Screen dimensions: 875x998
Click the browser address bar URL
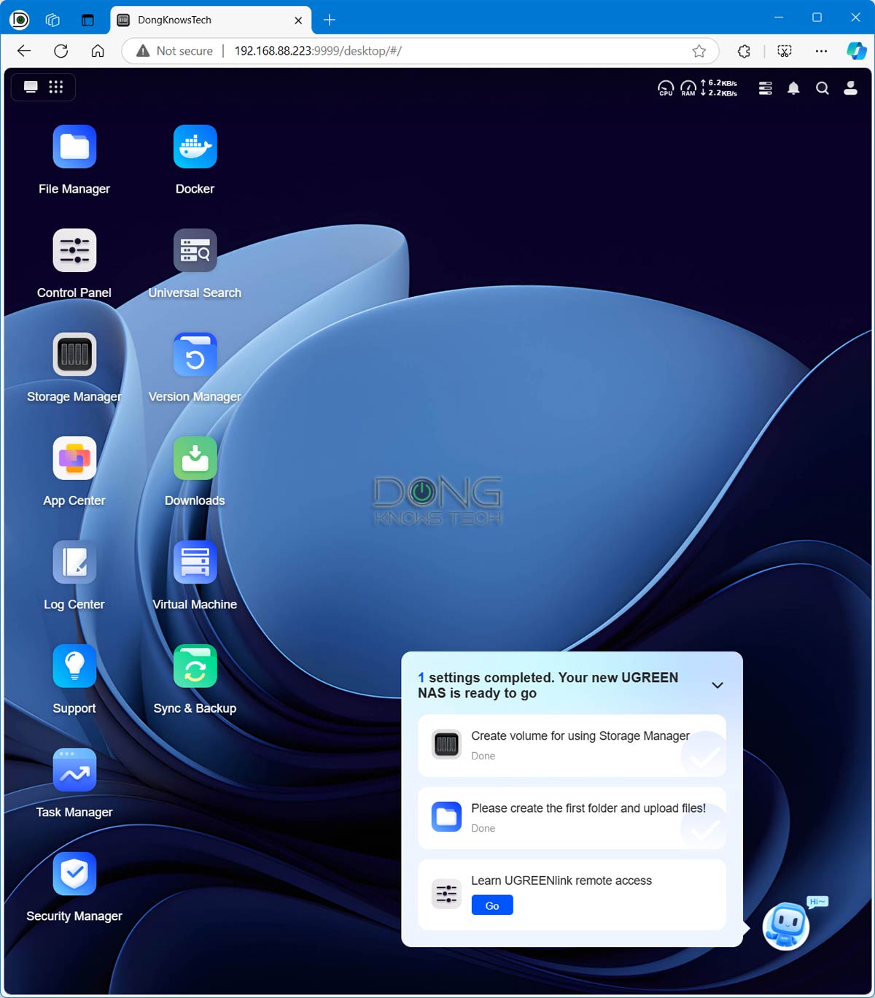click(318, 51)
